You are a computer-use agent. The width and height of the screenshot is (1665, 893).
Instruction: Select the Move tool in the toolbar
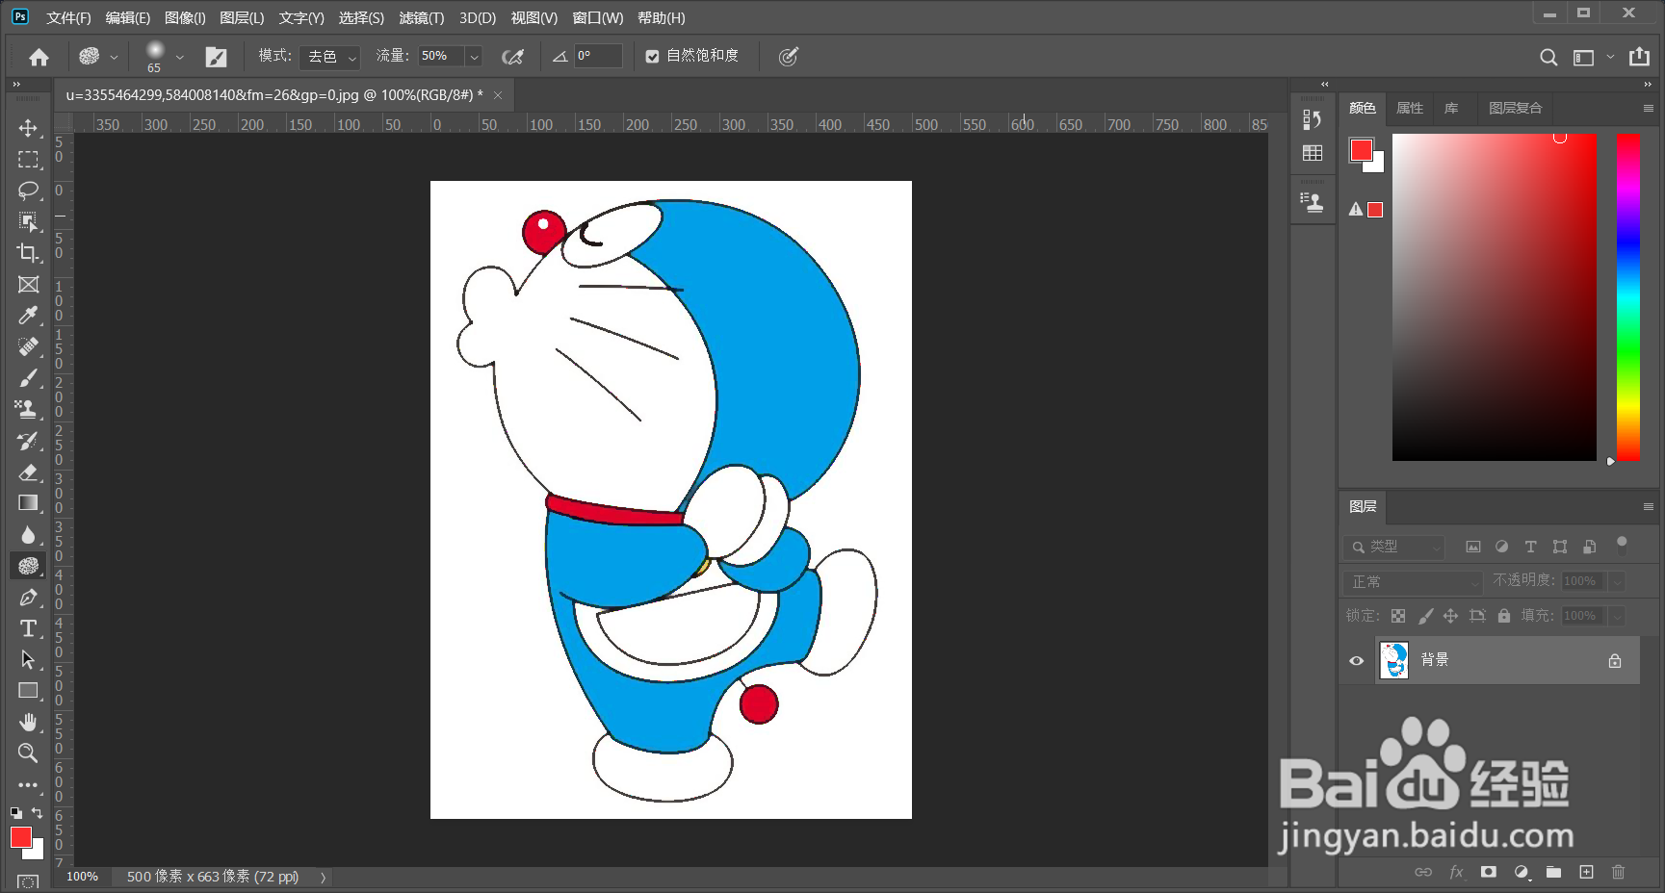[28, 128]
